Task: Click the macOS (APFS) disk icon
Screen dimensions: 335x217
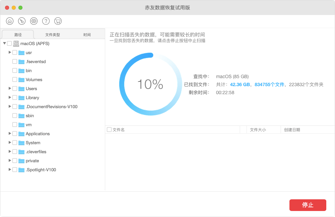Action: point(16,44)
